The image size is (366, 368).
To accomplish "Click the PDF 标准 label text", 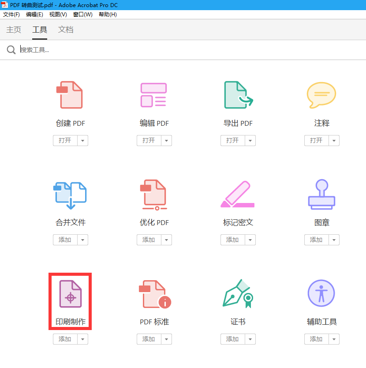I will tap(154, 322).
